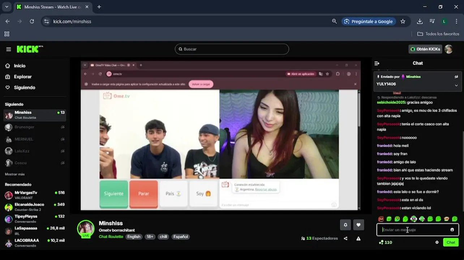Image resolution: width=464 pixels, height=260 pixels.
Task: Open Todos los favoritos bookmarks folder
Action: (x=438, y=34)
